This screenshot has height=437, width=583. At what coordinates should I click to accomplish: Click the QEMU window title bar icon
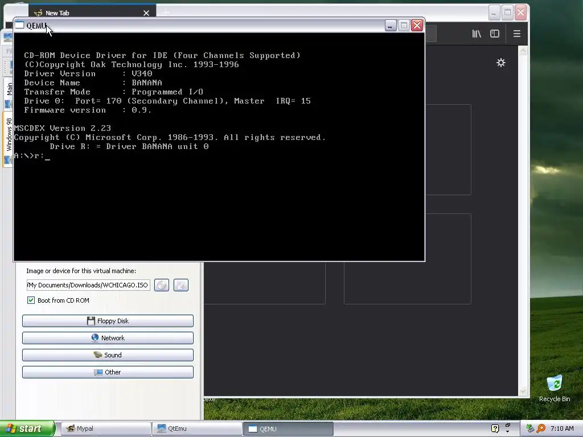pos(19,25)
